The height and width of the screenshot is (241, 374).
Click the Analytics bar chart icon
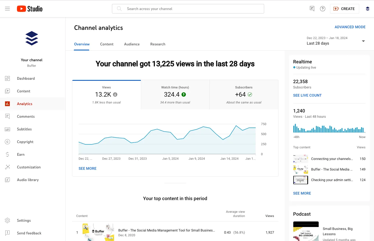(7, 104)
